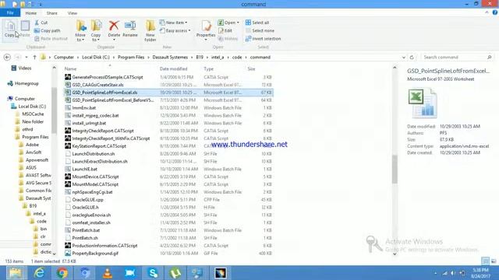
Task: Select Adobe folder in tree
Action: [x=29, y=145]
